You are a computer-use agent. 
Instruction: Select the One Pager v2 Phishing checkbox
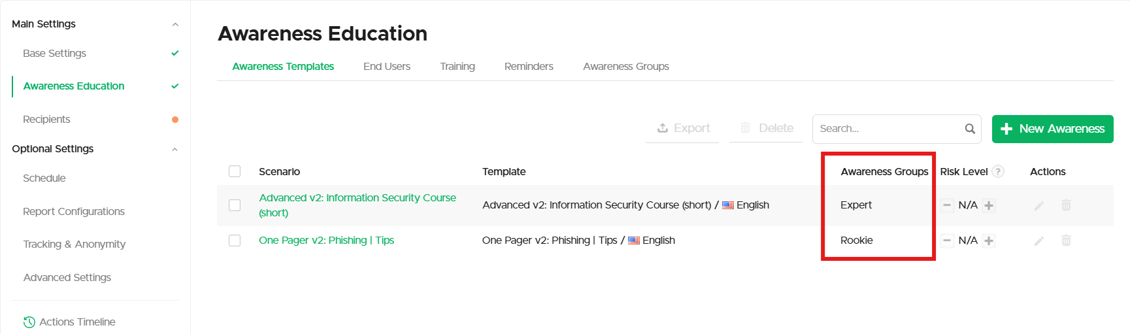click(235, 241)
